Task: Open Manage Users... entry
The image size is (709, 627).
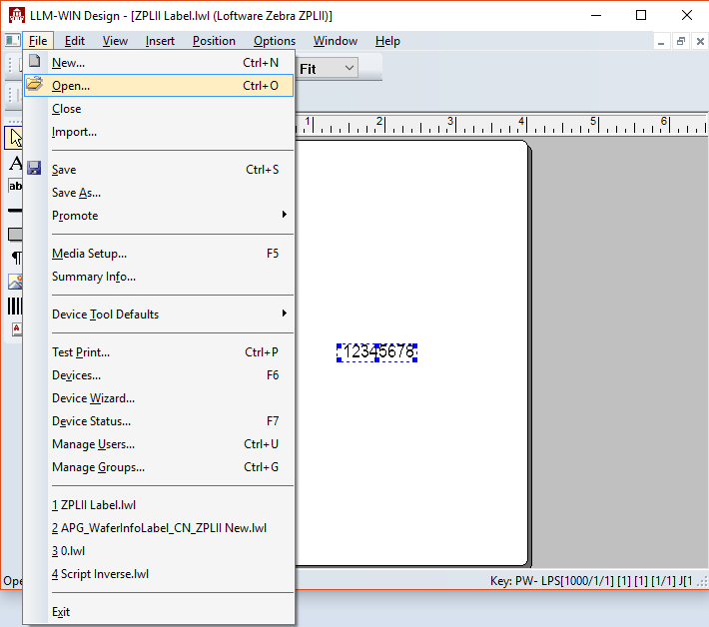Action: pos(159,444)
